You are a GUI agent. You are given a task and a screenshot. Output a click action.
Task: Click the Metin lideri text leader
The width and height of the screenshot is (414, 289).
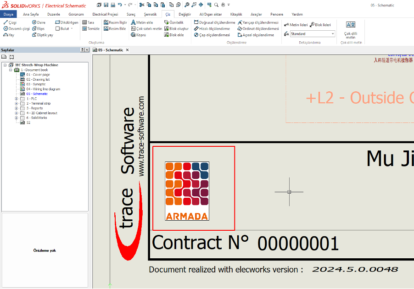[296, 25]
